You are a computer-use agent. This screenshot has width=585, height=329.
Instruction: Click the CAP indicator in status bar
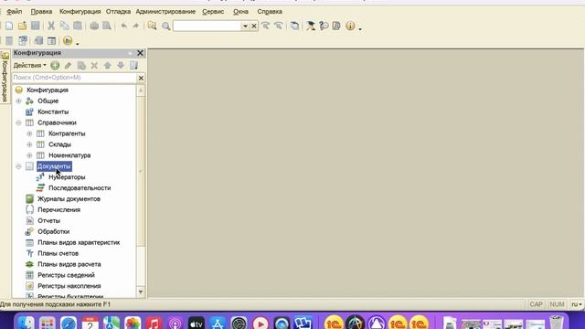(537, 304)
